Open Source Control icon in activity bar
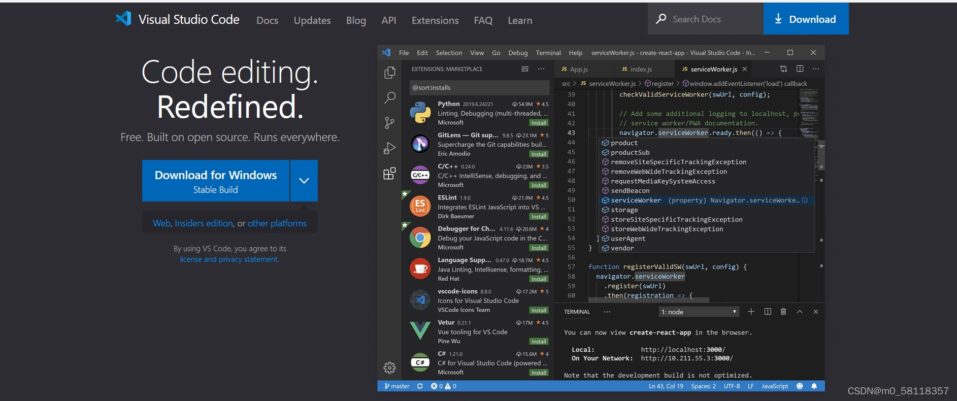 coord(389,122)
